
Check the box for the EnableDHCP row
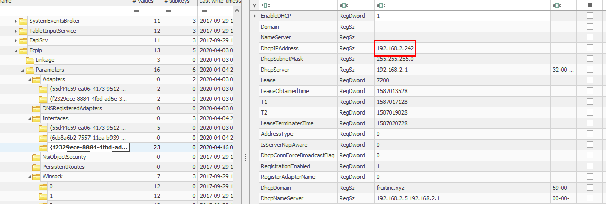click(590, 16)
